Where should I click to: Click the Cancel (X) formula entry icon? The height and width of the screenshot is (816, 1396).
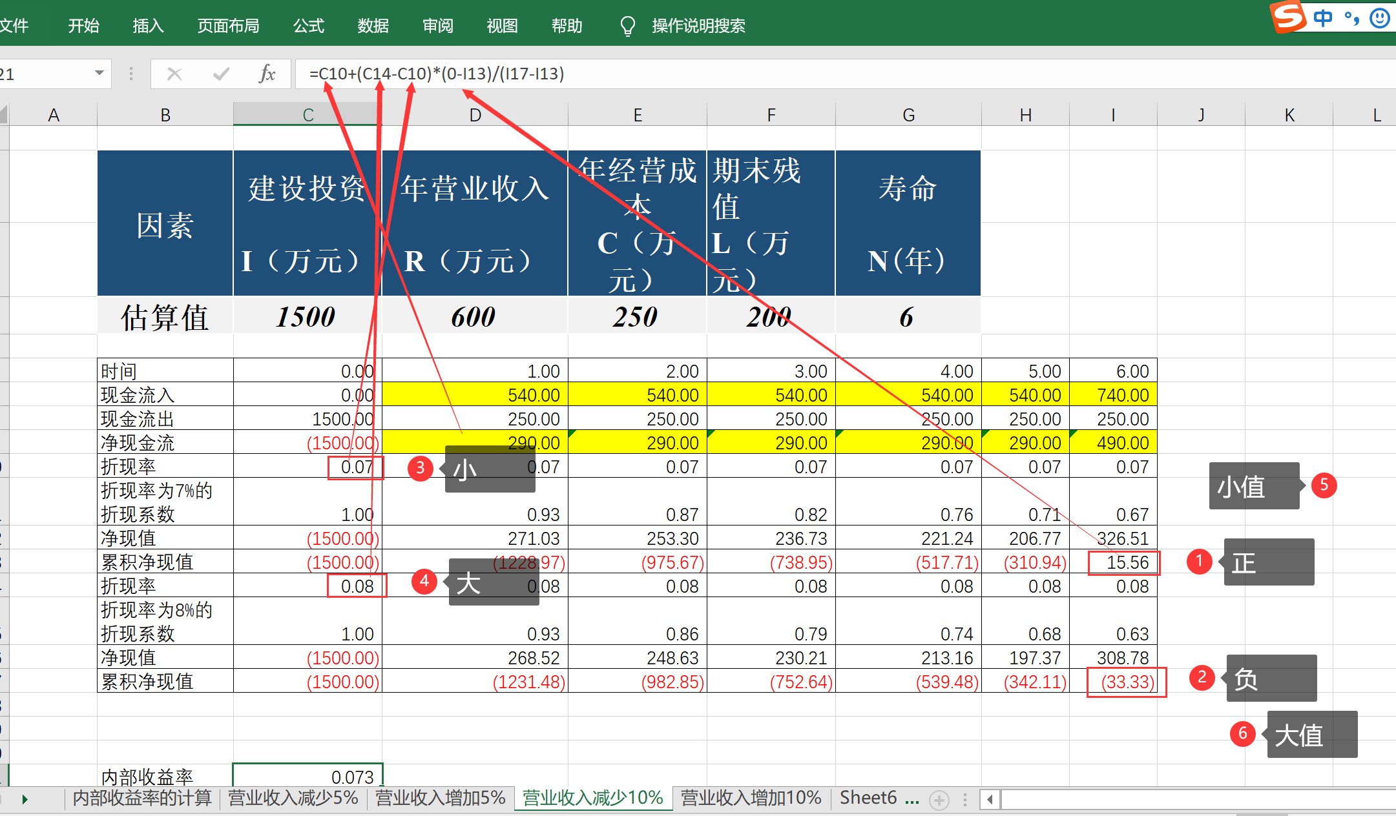pos(174,74)
